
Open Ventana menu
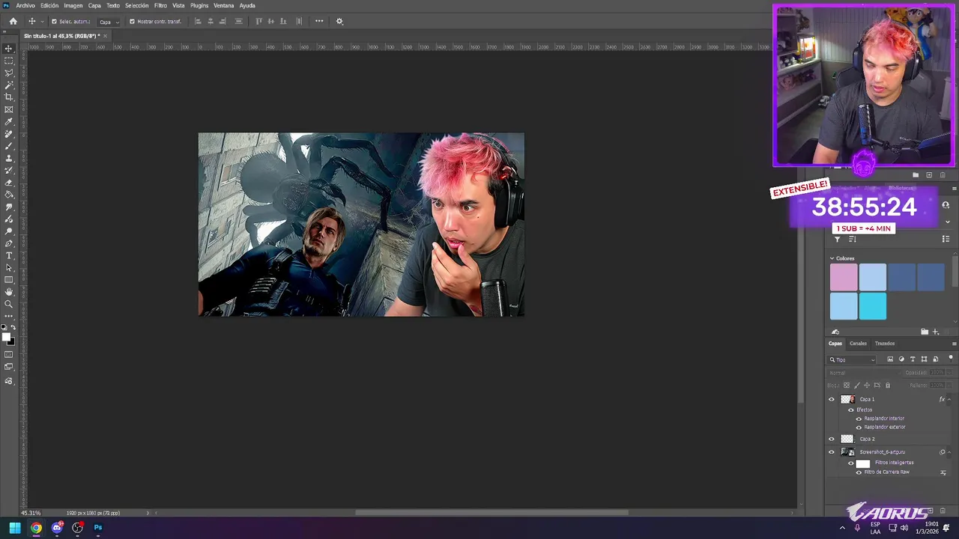click(224, 5)
